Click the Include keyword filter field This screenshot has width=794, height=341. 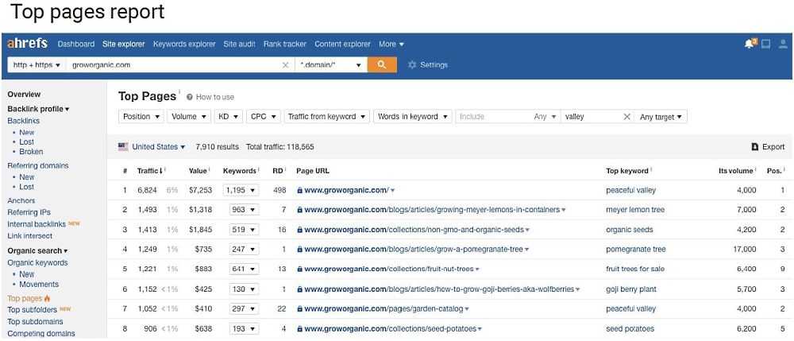[x=493, y=117]
